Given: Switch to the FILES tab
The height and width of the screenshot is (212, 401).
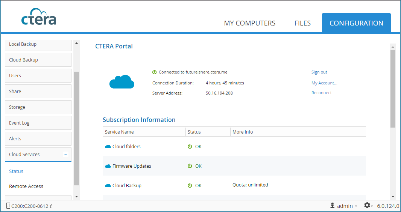Looking at the screenshot, I should tap(302, 23).
